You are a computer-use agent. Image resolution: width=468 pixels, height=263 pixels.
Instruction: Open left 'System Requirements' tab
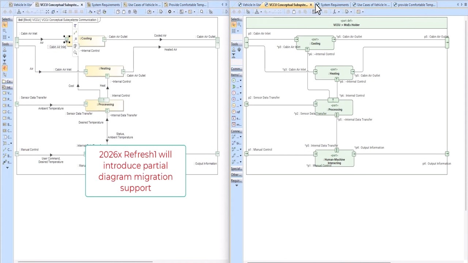click(x=103, y=5)
